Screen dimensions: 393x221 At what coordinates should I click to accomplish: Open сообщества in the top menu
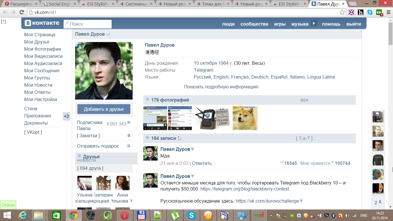click(x=254, y=24)
